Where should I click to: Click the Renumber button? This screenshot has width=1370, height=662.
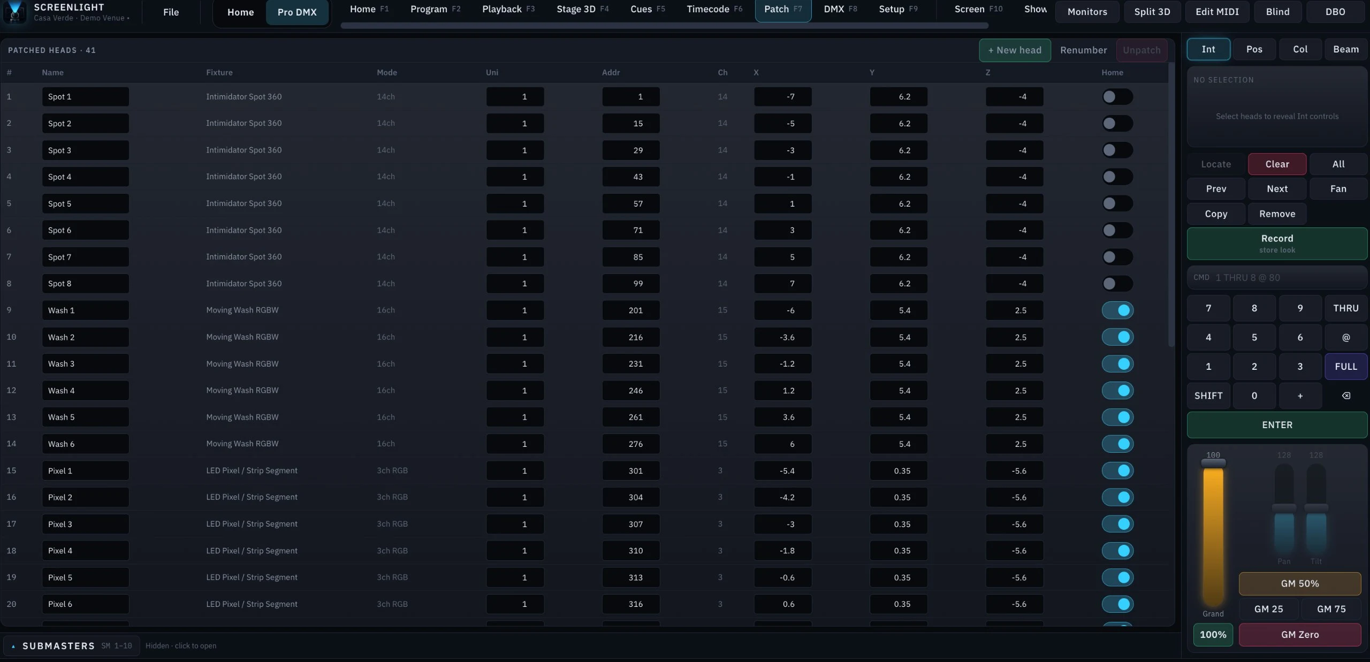coord(1083,50)
